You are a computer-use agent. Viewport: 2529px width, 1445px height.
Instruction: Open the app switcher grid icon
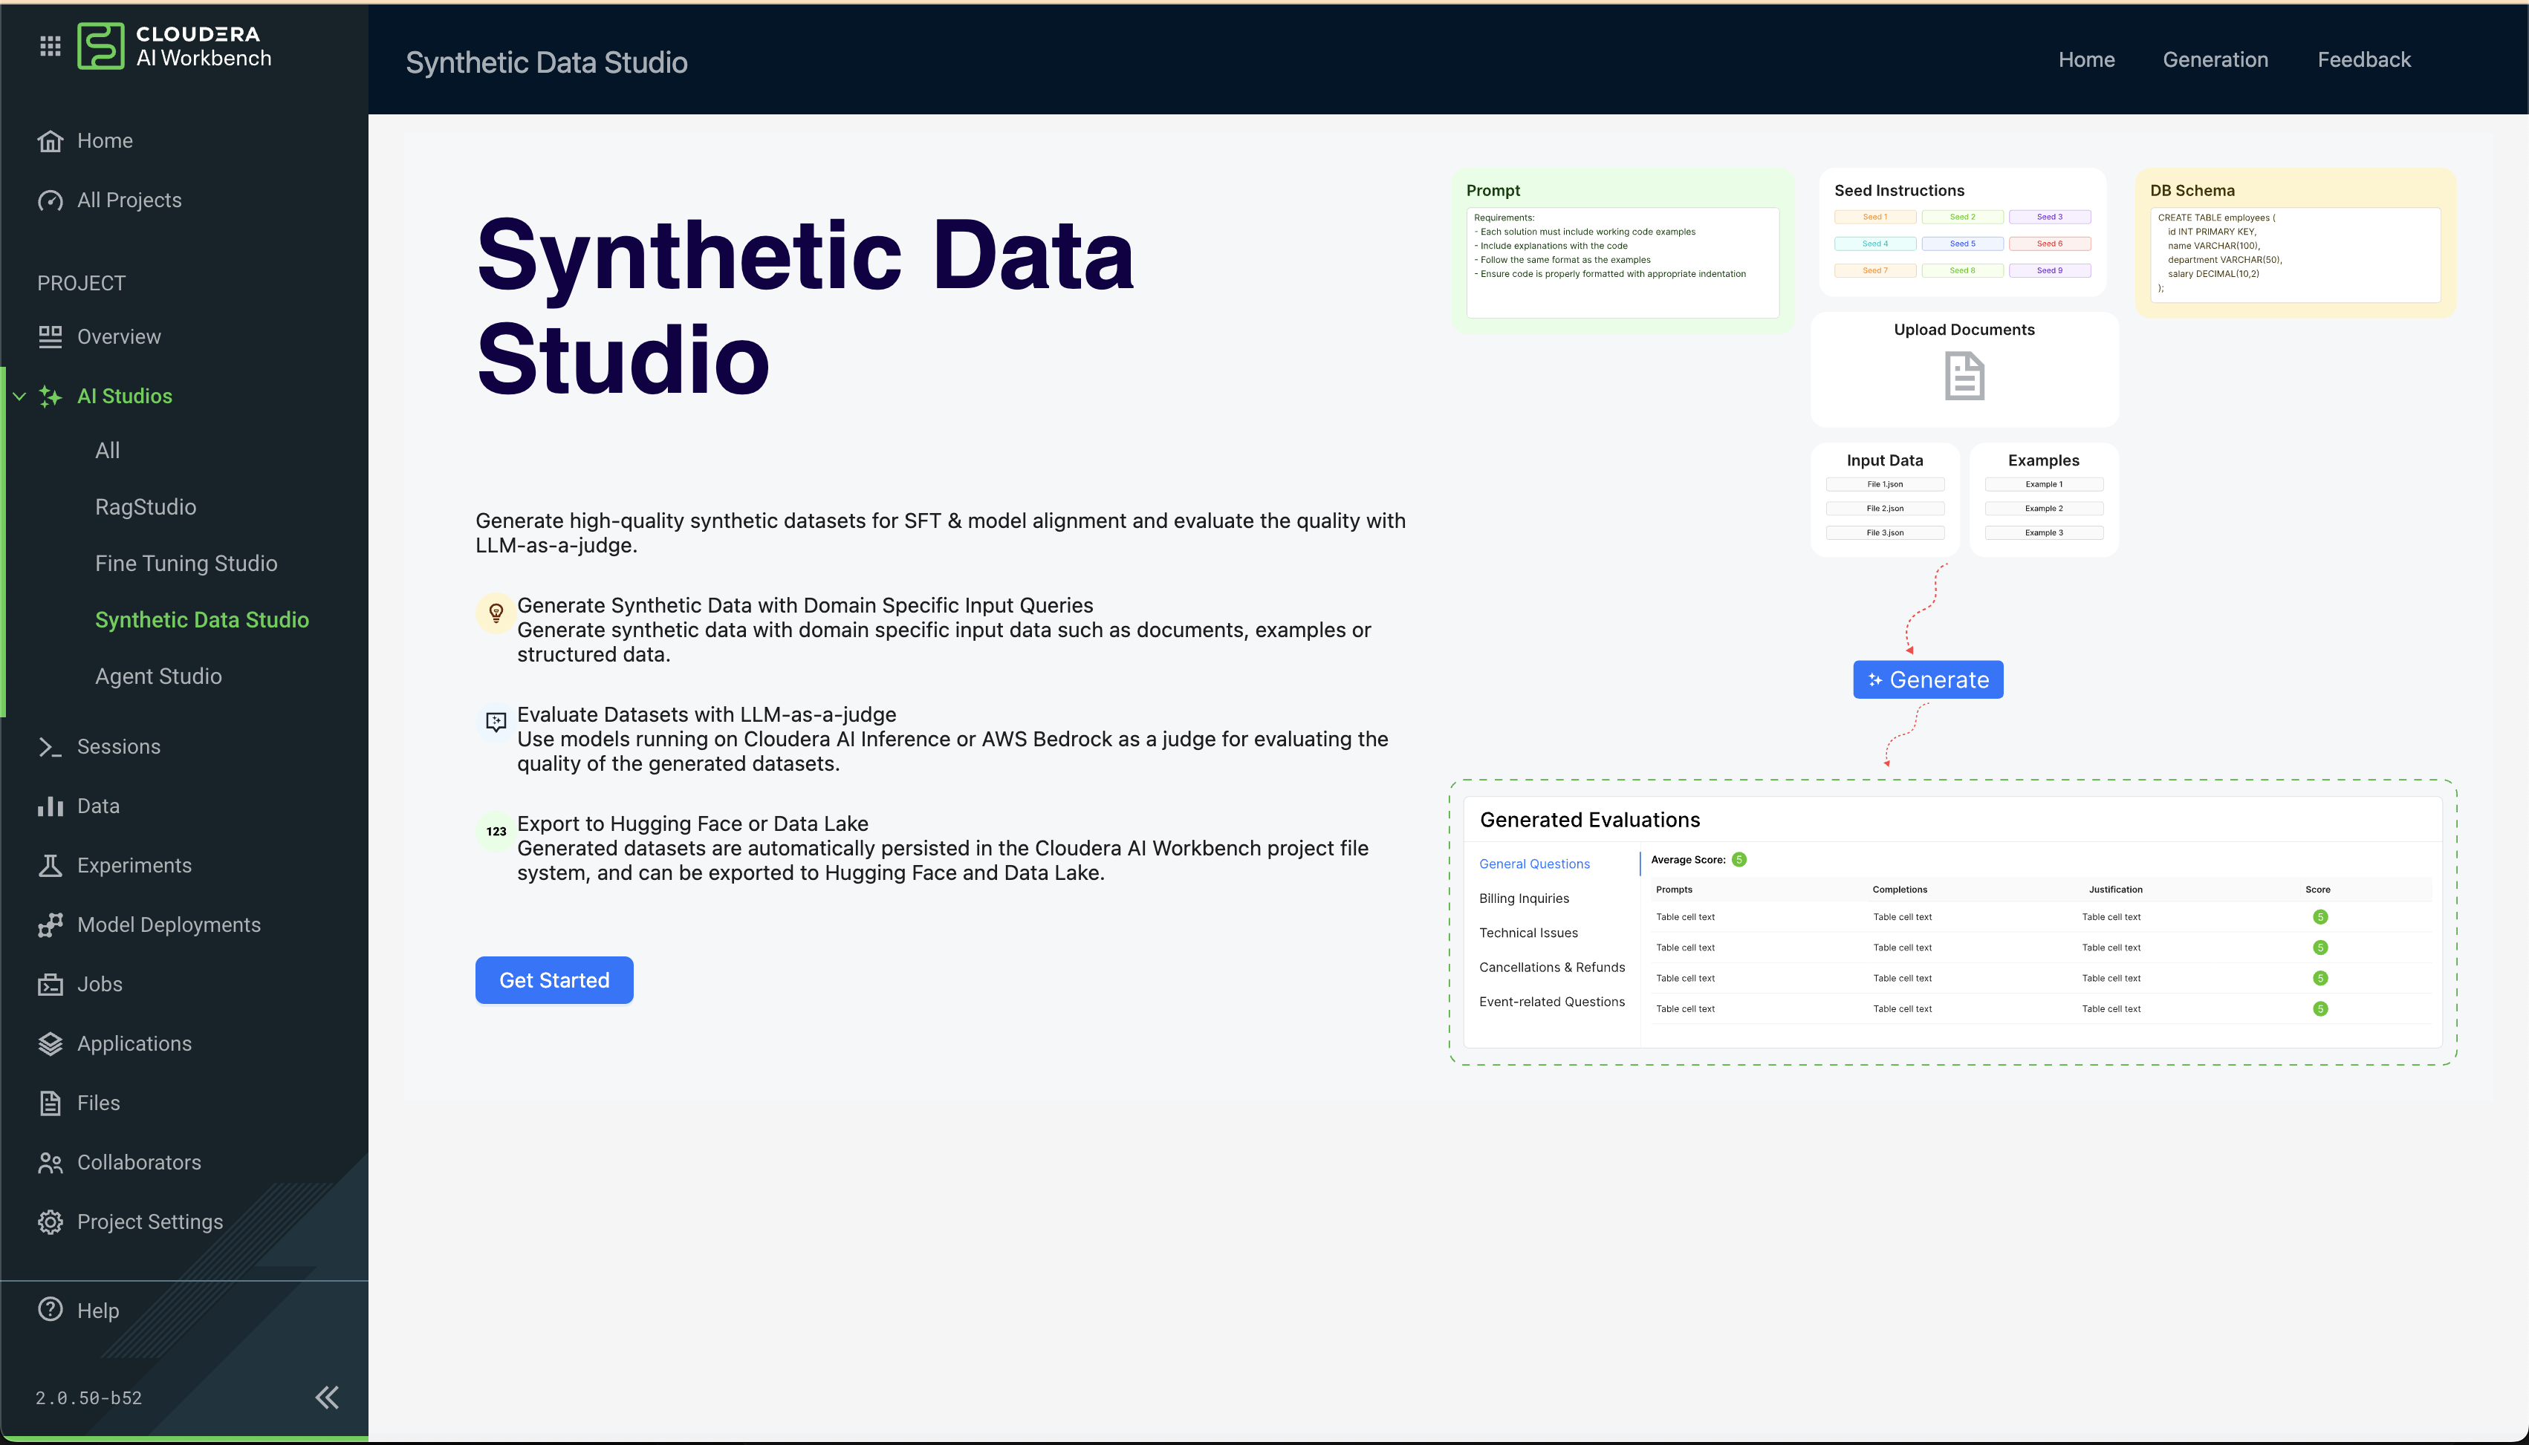click(50, 45)
